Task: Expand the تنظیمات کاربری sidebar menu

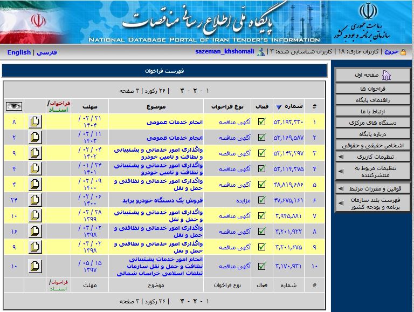Action: click(372, 157)
